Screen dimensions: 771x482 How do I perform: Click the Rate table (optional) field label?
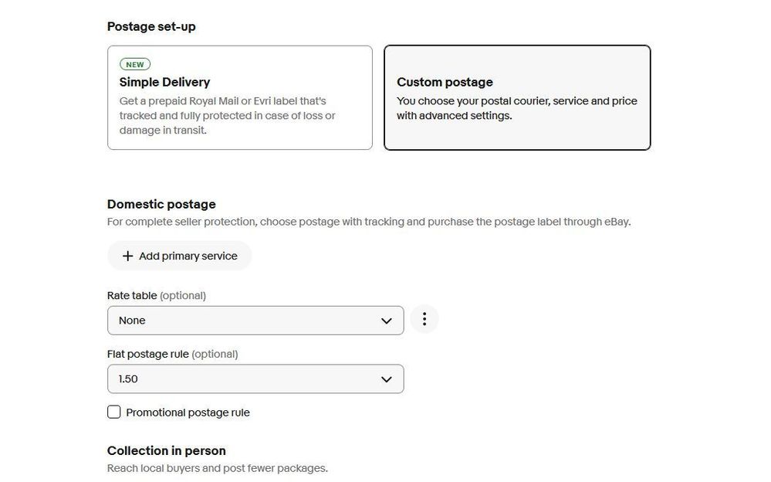click(156, 295)
